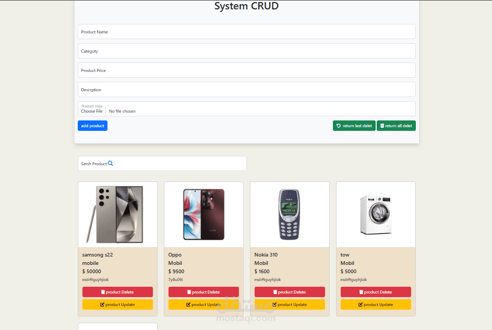Click the Nokia 310 phone image

point(289,214)
